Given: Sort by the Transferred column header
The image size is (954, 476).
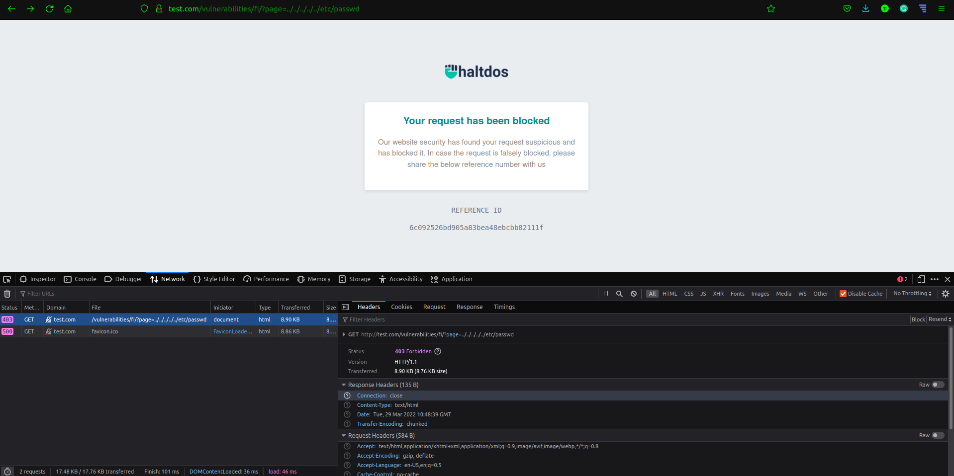Looking at the screenshot, I should (x=301, y=308).
